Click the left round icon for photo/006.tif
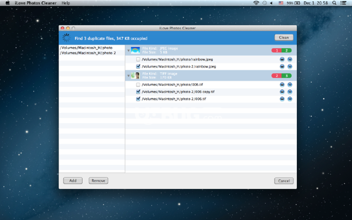The height and width of the screenshot is (220, 352). coord(282,84)
